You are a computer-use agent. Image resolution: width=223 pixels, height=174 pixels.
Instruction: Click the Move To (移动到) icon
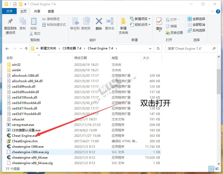pyautogui.click(x=75, y=21)
